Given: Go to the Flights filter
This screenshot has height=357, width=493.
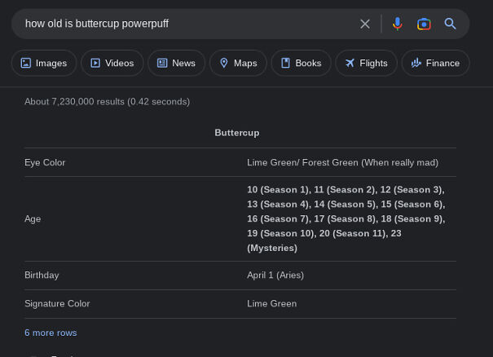Looking at the screenshot, I should (x=366, y=63).
